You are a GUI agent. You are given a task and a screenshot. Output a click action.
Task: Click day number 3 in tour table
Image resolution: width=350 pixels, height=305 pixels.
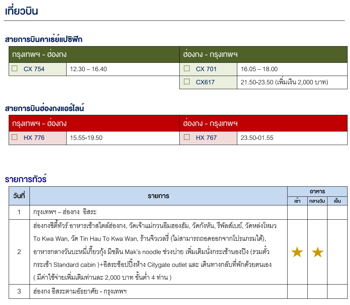point(19,291)
